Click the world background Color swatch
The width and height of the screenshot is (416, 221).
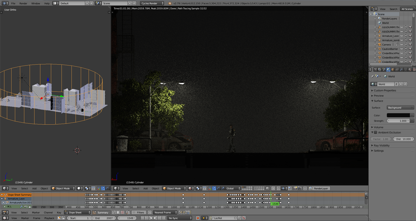398,115
